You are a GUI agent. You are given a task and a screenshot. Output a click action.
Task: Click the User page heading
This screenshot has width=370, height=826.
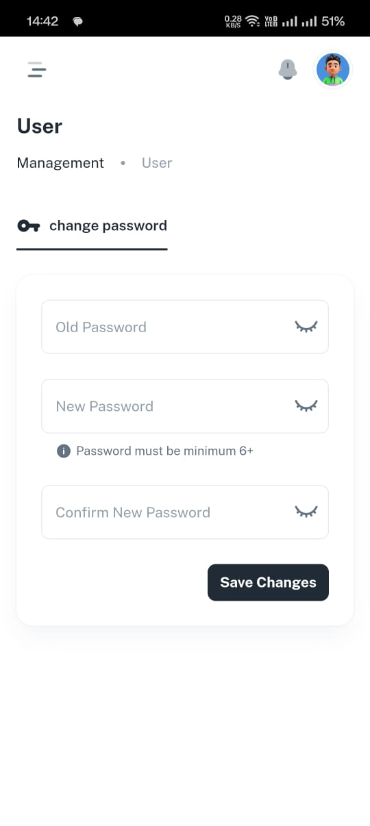(x=40, y=126)
